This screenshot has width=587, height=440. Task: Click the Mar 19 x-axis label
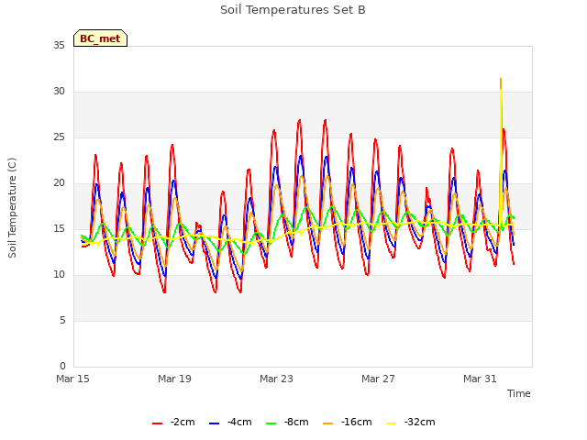click(174, 379)
